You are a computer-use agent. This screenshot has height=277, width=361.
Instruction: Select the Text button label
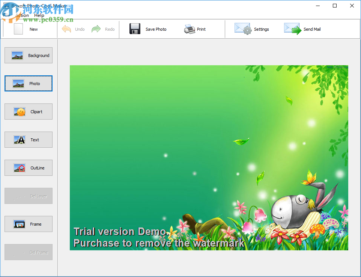pyautogui.click(x=35, y=140)
